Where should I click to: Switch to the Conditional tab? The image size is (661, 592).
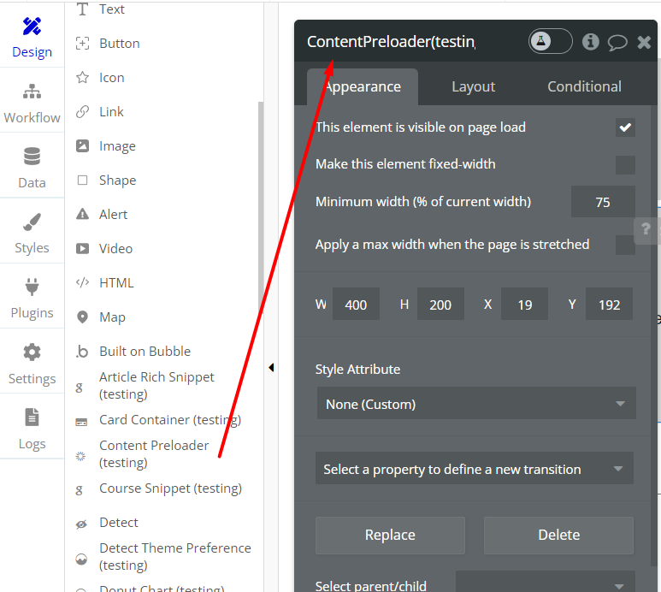tap(584, 86)
